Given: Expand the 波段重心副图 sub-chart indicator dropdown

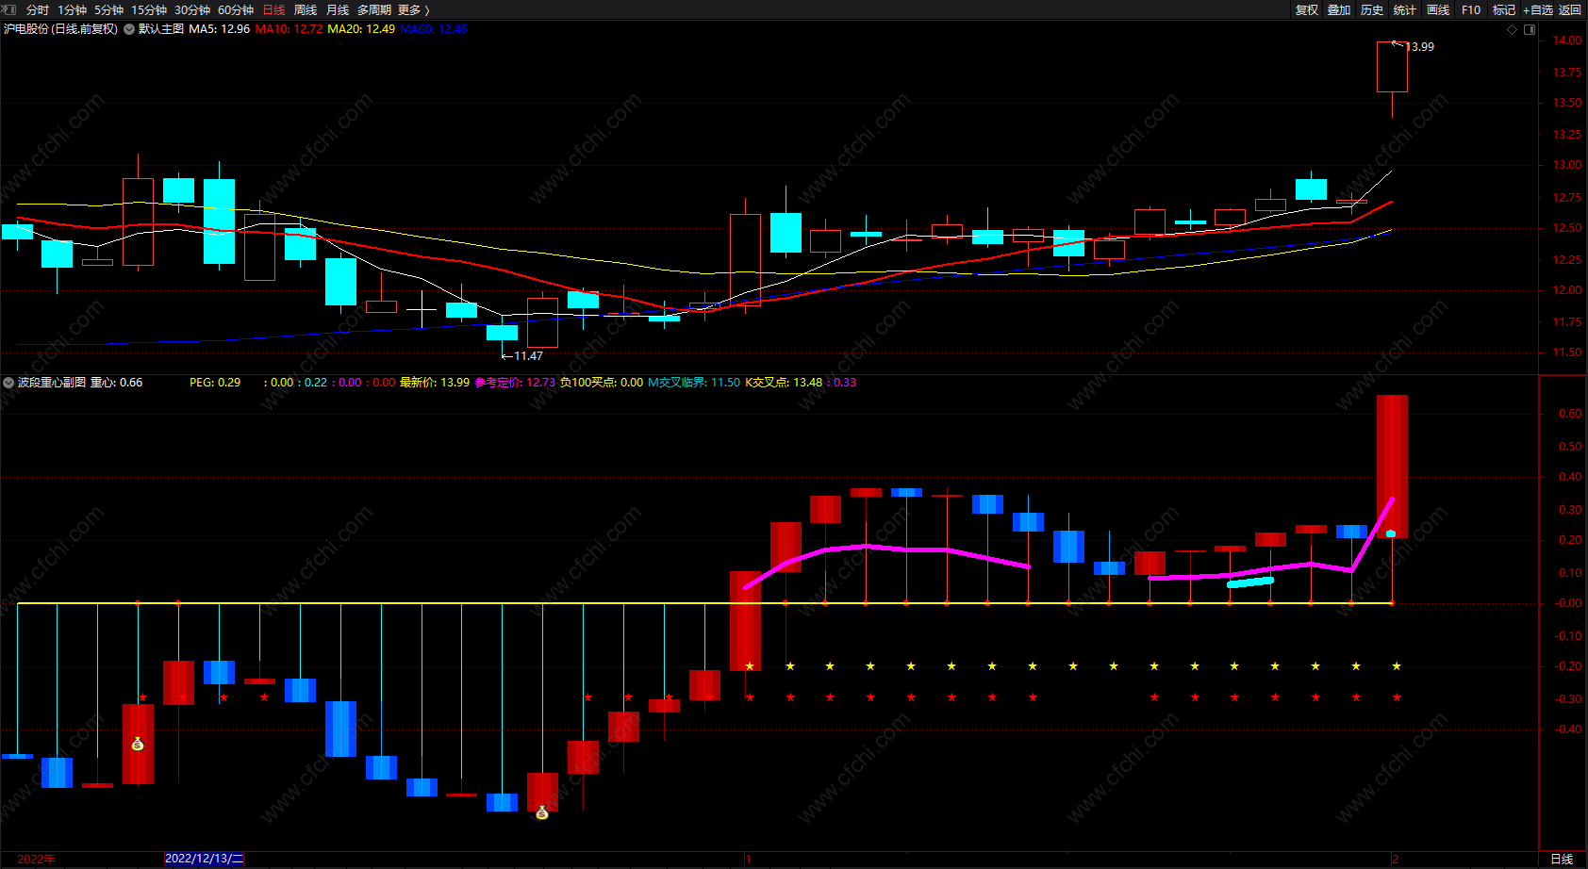Looking at the screenshot, I should (x=8, y=383).
